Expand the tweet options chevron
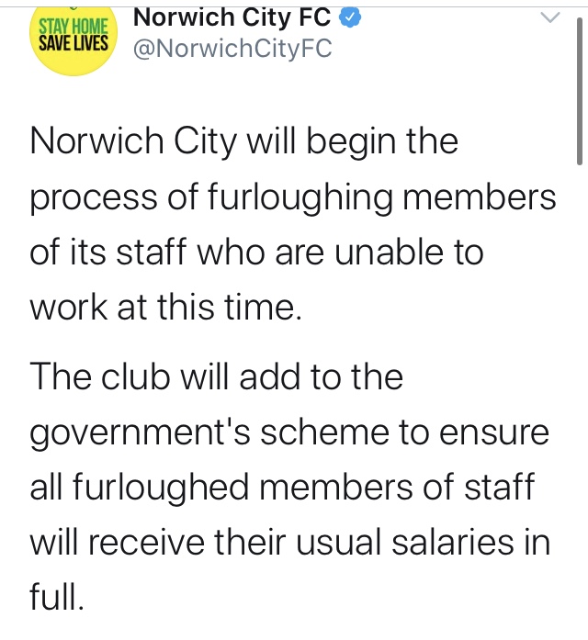588x640 pixels. [x=550, y=17]
